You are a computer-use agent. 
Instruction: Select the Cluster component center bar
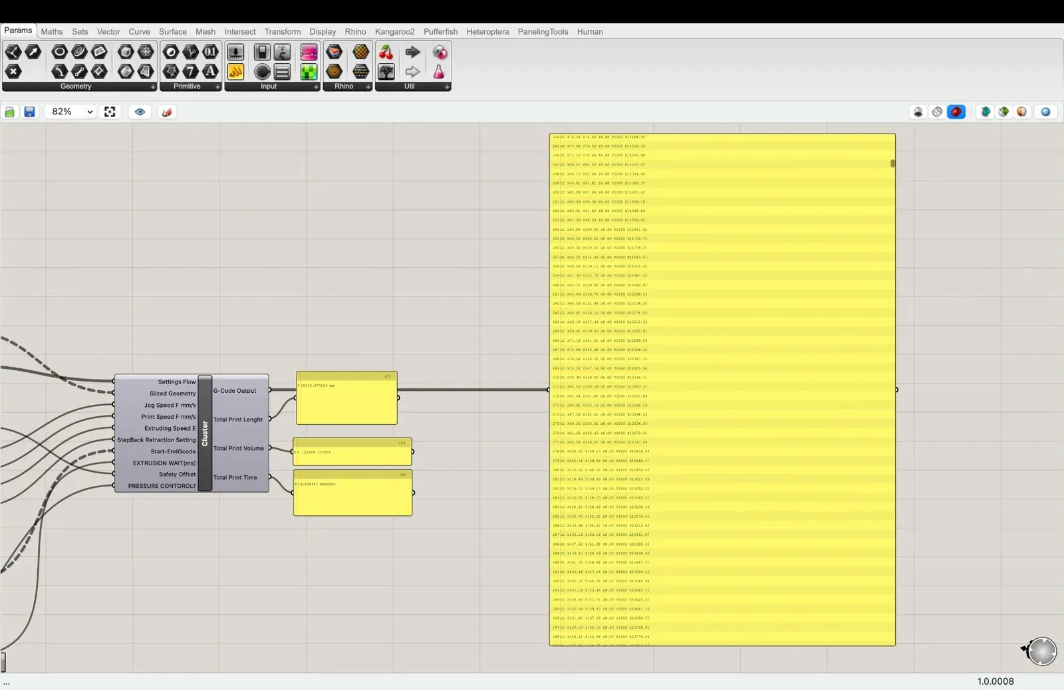[205, 433]
